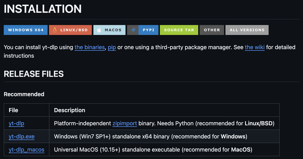Click the Windows x64 download badge
This screenshot has width=303, height=159.
pyautogui.click(x=26, y=30)
